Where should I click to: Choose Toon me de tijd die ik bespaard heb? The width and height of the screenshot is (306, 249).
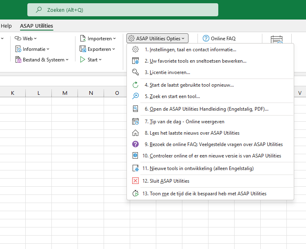(x=210, y=194)
